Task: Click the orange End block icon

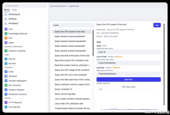Action: pyautogui.click(x=6, y=38)
